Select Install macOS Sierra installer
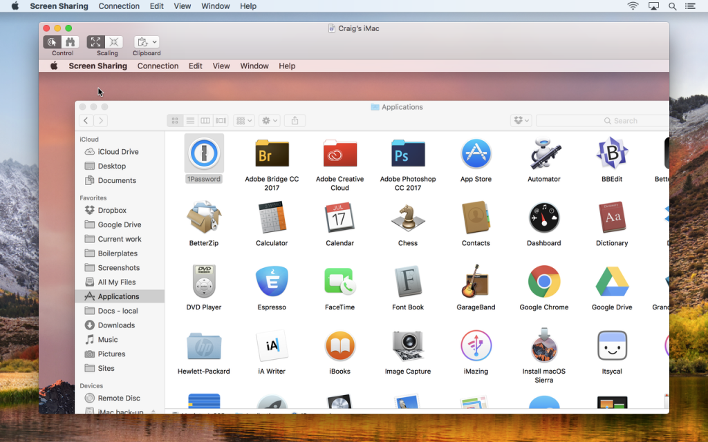 pos(544,347)
